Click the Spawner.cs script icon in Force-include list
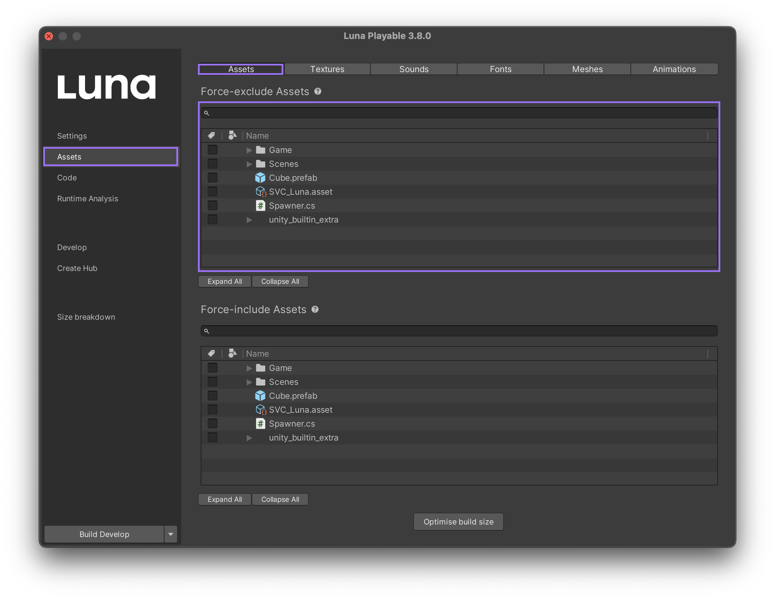 point(260,423)
